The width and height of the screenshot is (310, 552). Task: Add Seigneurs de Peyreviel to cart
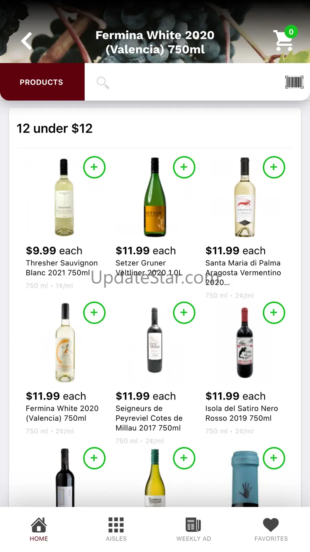[x=184, y=313]
